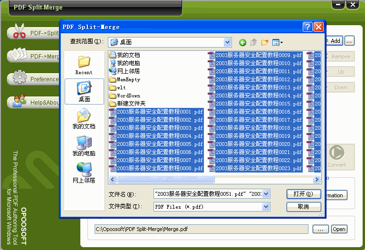Select file 2003服务器安全配置教程0015.pdf
This screenshot has width=365, height=250.
[x=255, y=104]
